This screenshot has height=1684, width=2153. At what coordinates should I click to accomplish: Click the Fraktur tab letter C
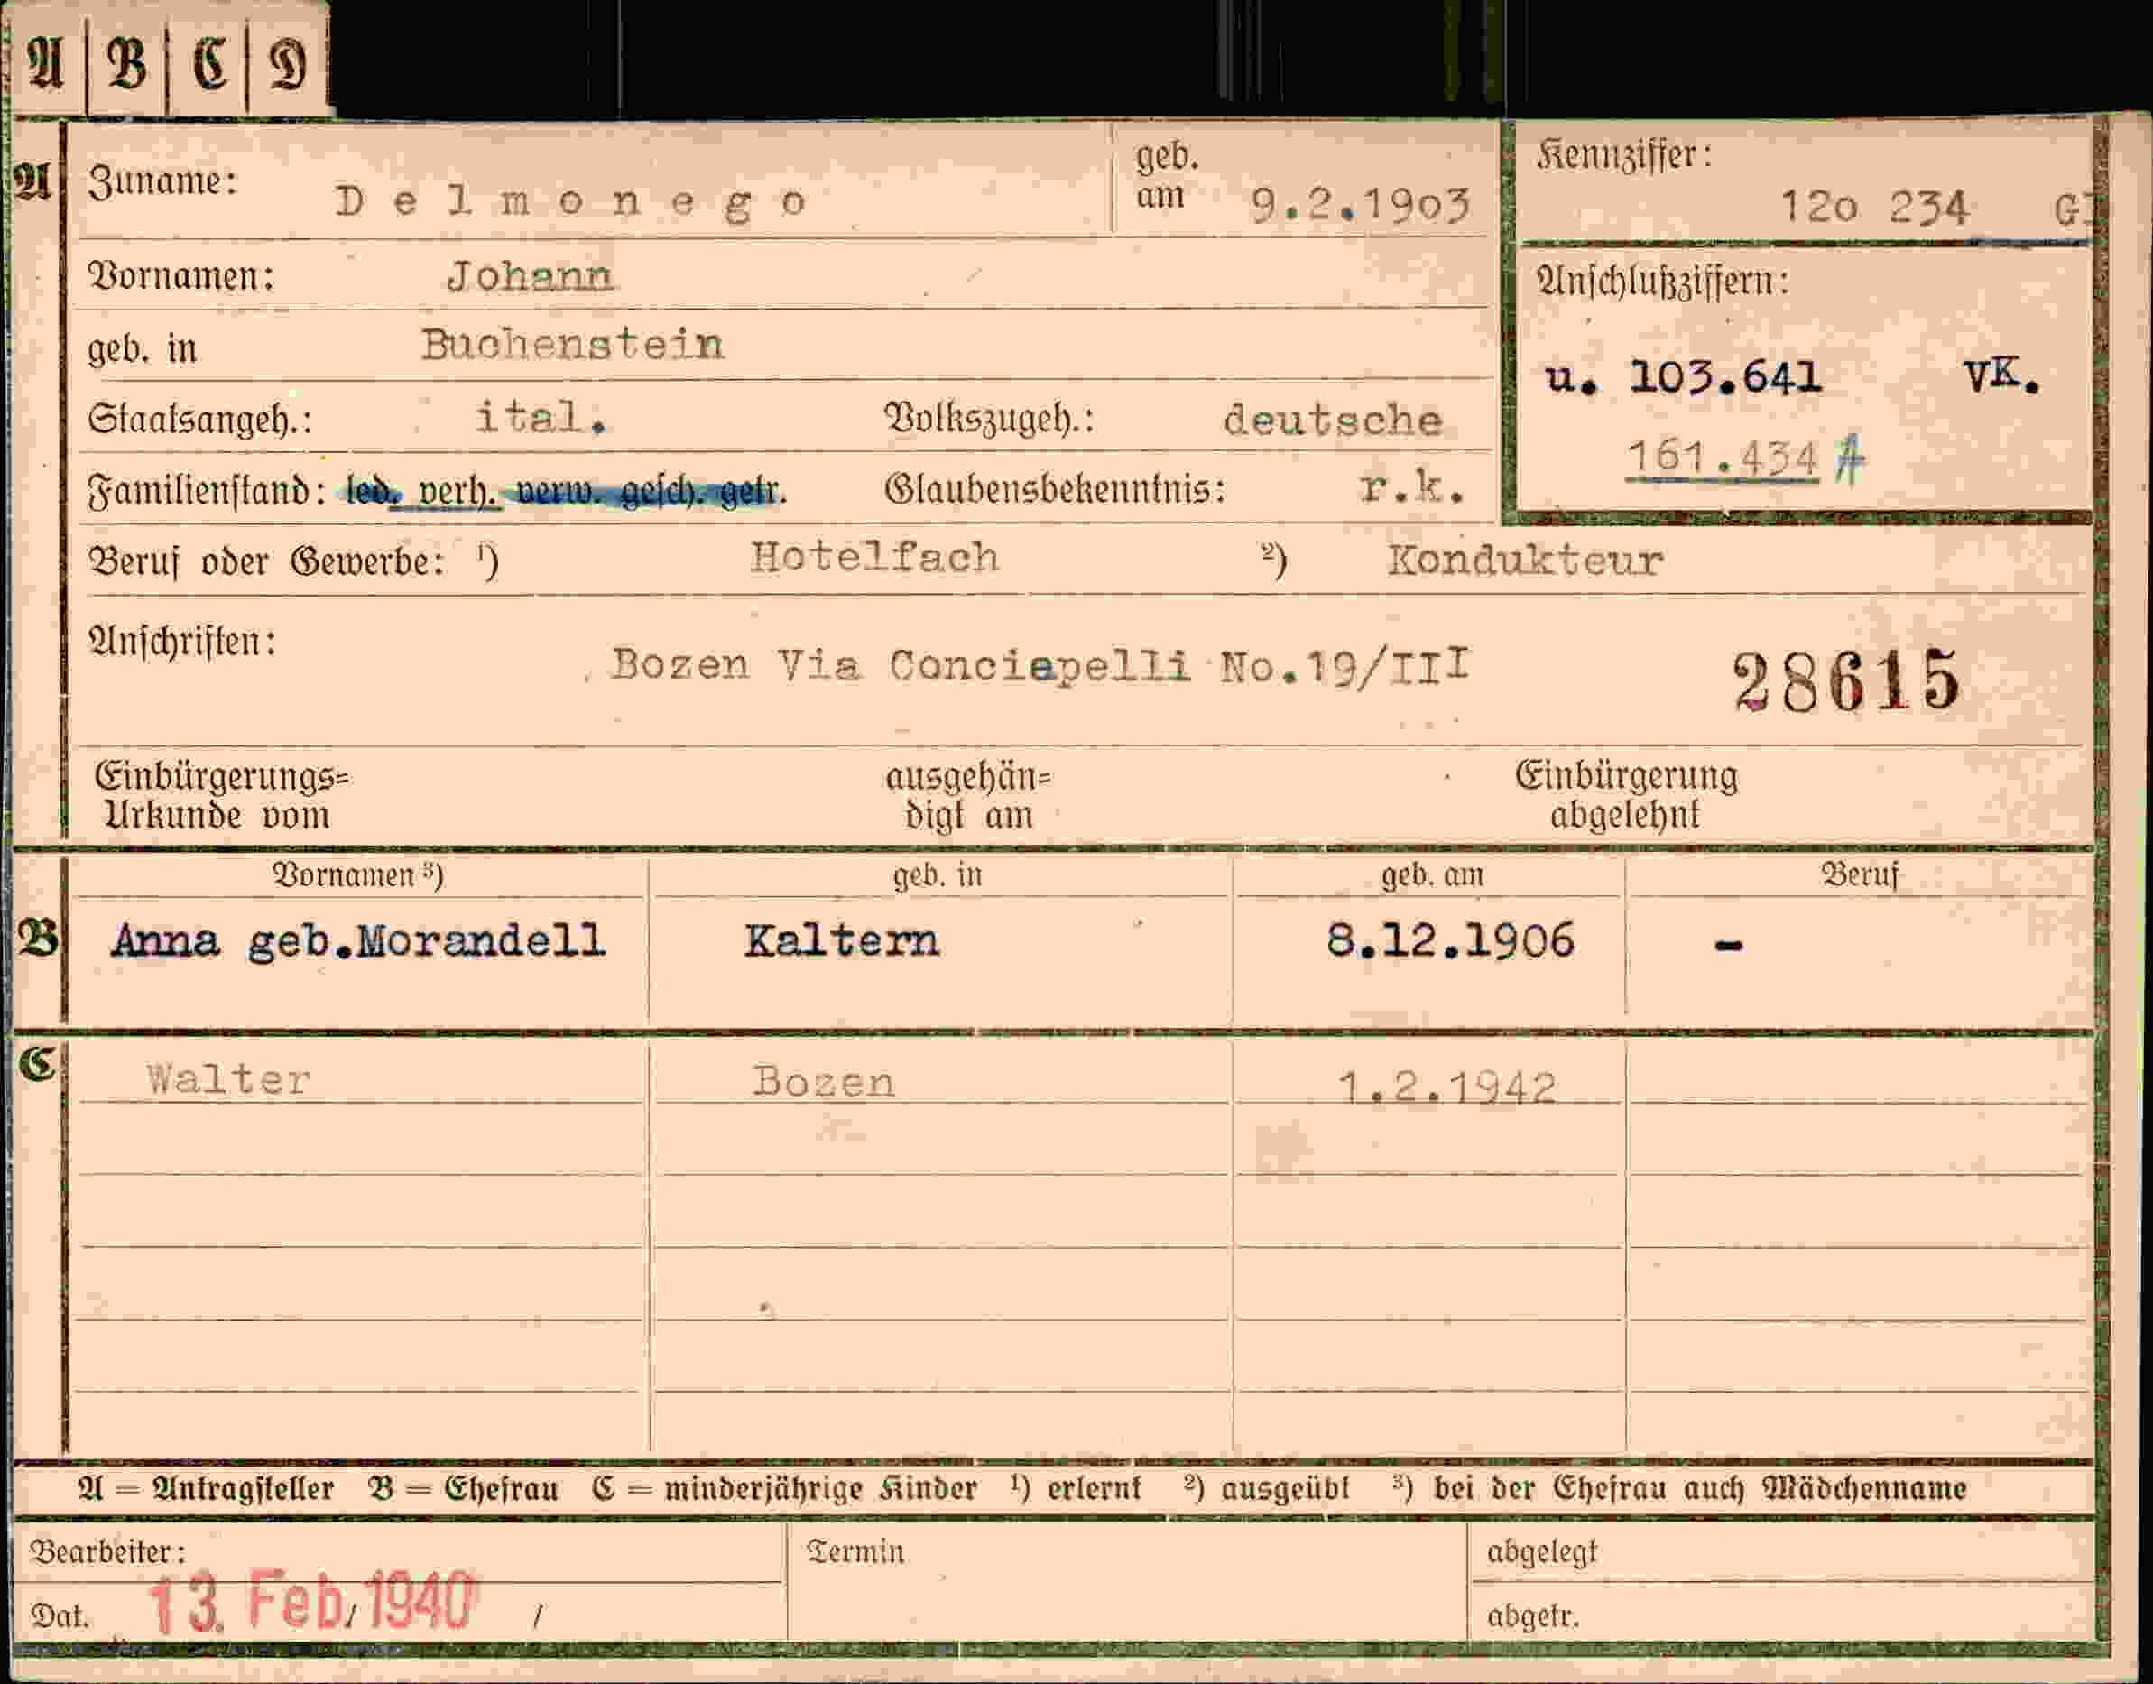point(209,65)
